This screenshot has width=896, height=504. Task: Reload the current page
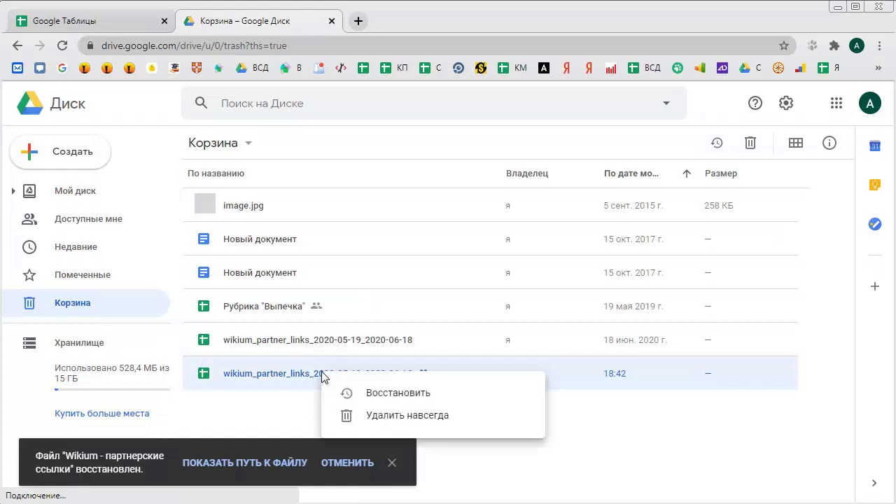coord(62,45)
